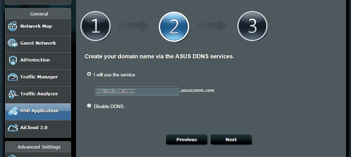Click the .asuscomm.com domain suffix text
The height and width of the screenshot is (157, 351).
click(x=197, y=90)
